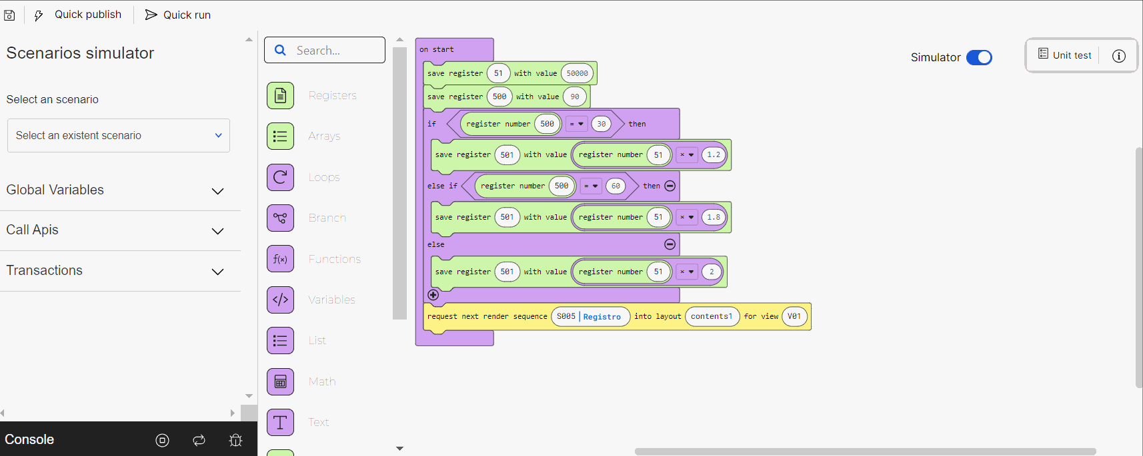This screenshot has height=456, width=1143.
Task: Open the Math block category
Action: 281,381
